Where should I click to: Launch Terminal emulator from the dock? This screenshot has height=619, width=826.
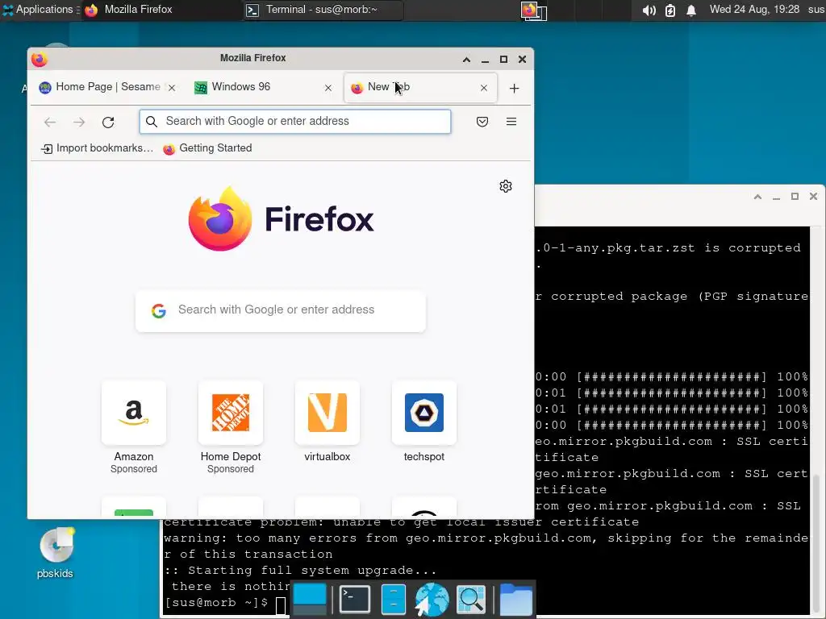click(355, 599)
